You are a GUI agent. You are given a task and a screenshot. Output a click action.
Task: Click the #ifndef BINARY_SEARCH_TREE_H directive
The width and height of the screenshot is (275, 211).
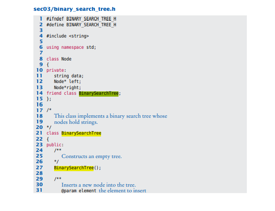(x=81, y=19)
